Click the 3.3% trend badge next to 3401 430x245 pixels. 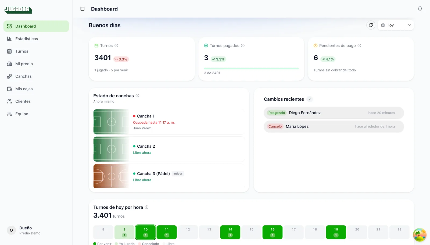pos(121,59)
